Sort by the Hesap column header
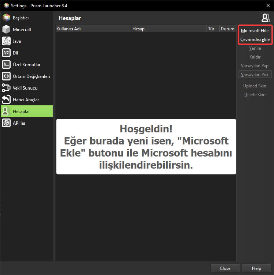Image resolution: width=274 pixels, height=275 pixels. click(x=169, y=29)
